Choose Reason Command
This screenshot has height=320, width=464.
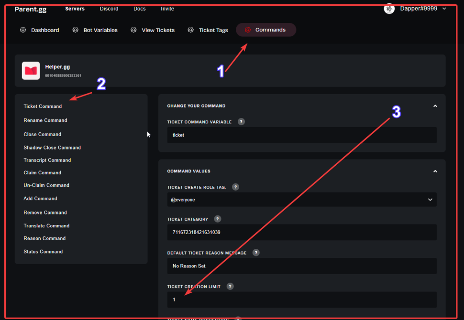click(44, 238)
